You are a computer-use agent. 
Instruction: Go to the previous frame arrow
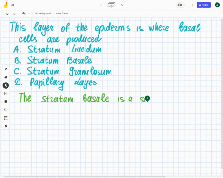pyautogui.click(x=101, y=5)
